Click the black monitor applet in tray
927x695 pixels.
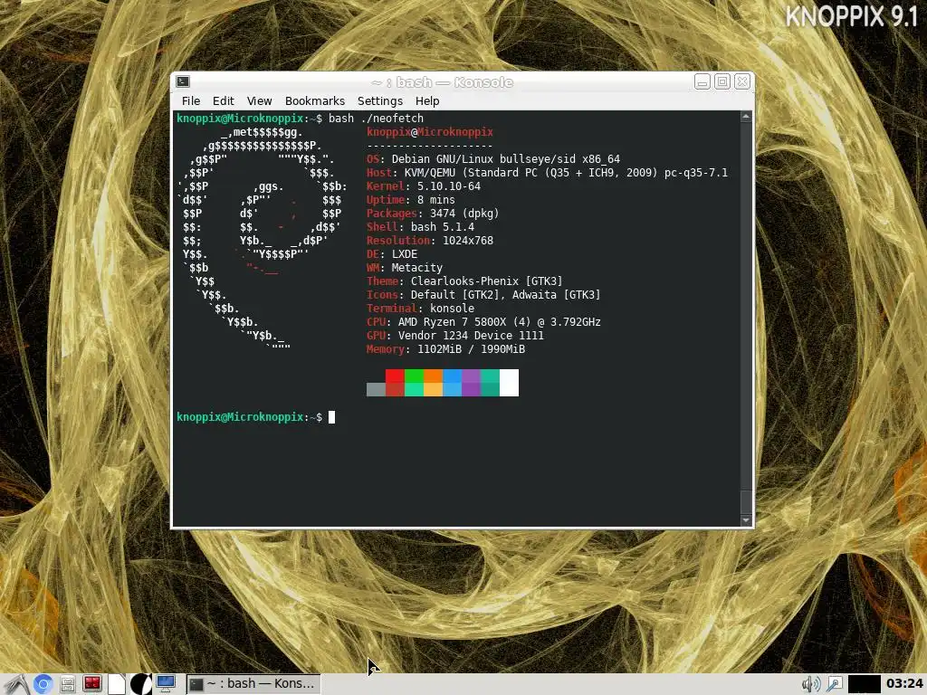[865, 684]
